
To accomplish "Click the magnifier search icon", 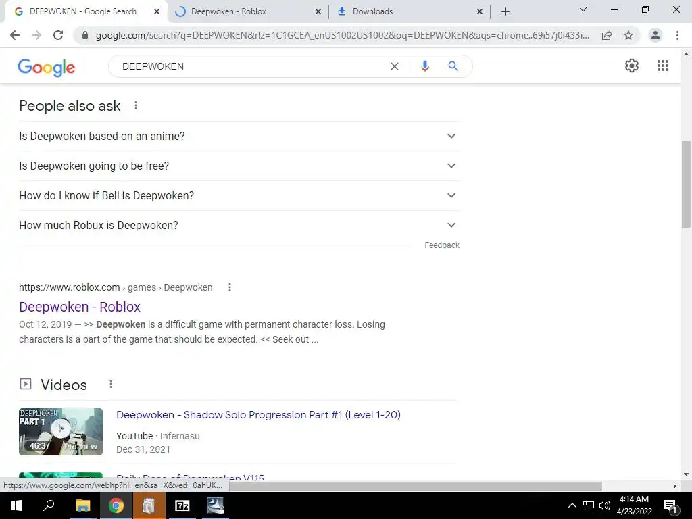I will [x=453, y=66].
